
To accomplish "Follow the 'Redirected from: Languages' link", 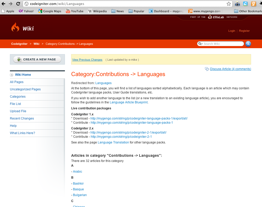I will click(103, 83).
